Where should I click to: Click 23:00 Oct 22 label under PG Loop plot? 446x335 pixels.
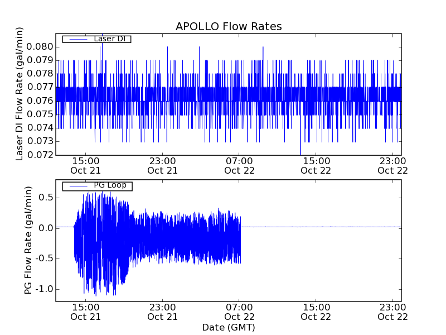393,312
